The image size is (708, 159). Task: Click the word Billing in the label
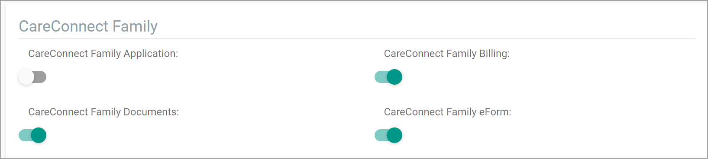click(495, 54)
